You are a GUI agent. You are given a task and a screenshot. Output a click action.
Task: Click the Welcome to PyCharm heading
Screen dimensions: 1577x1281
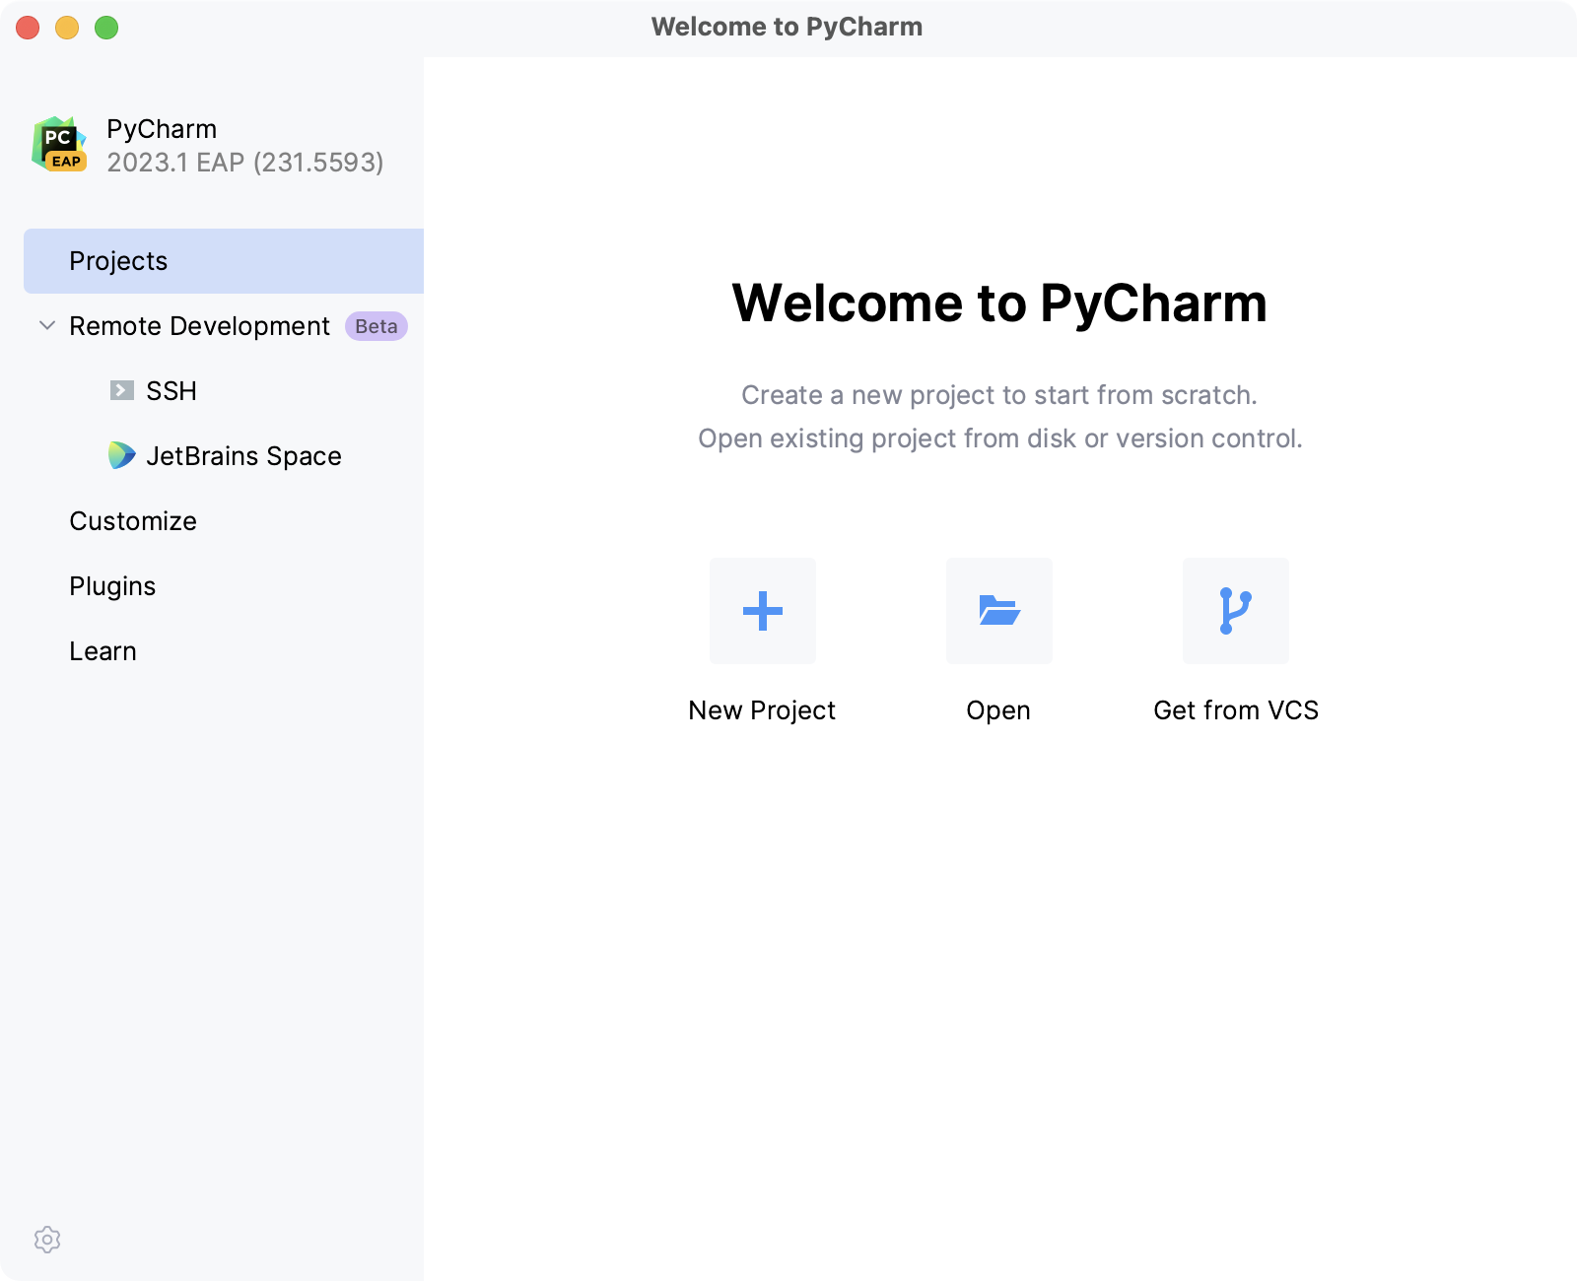(999, 303)
